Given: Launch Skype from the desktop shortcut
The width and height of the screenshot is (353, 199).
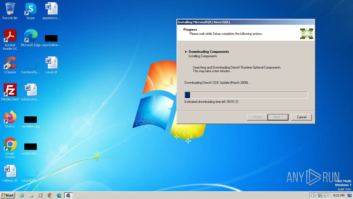Looking at the screenshot, I should click(31, 11).
